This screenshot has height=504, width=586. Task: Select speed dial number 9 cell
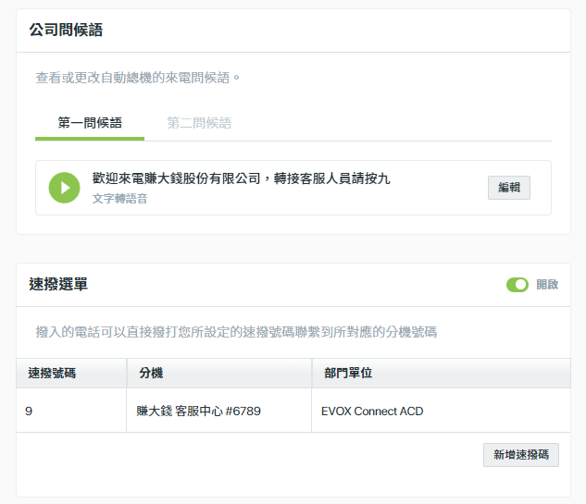(x=71, y=411)
